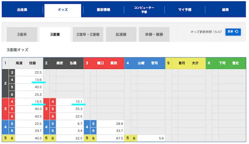Open the 2連単・2連複 odds tab
This screenshot has width=249, height=144.
pos(88,34)
